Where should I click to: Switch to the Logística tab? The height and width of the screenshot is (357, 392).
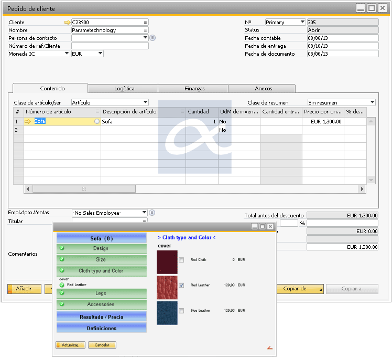[x=124, y=88]
